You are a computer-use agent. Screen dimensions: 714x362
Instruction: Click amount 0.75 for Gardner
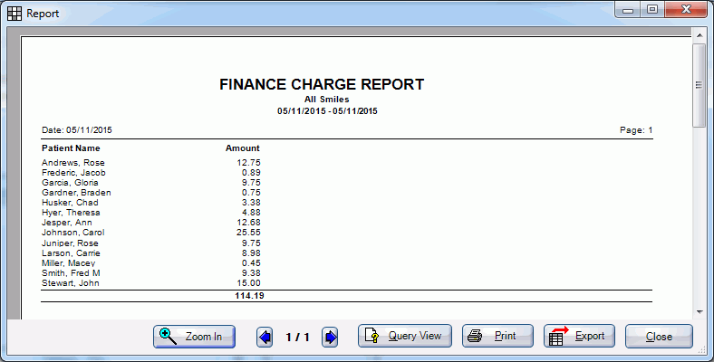pyautogui.click(x=251, y=193)
